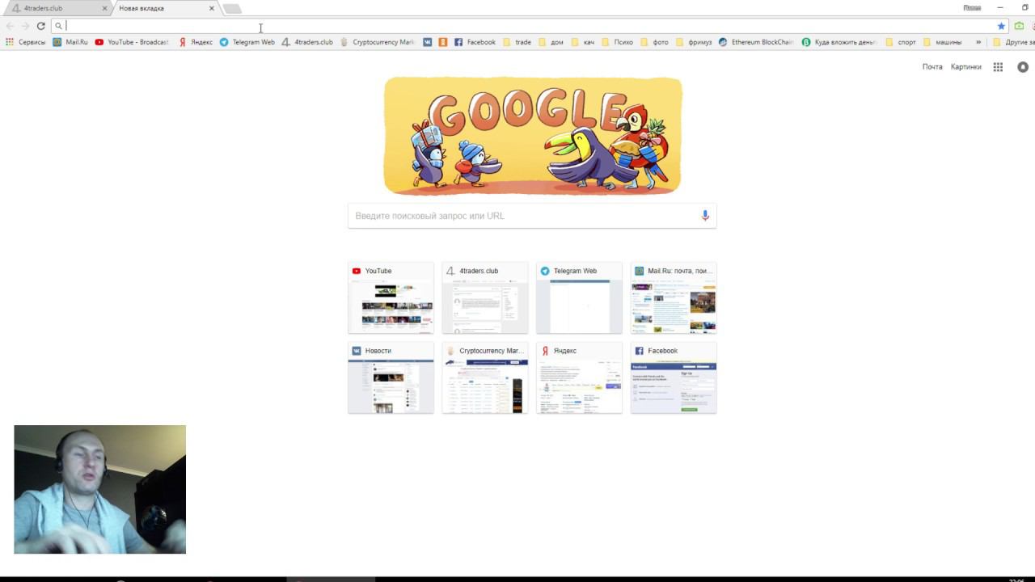Screen dimensions: 1035x582
Task: Open the green extension icon beside the star
Action: click(1019, 26)
